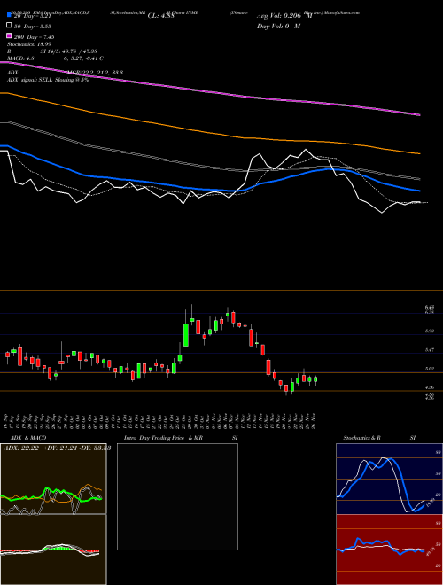This screenshot has height=585, width=443.
Task: Click the white 50 Day legend swatch
Action: click(x=9, y=26)
